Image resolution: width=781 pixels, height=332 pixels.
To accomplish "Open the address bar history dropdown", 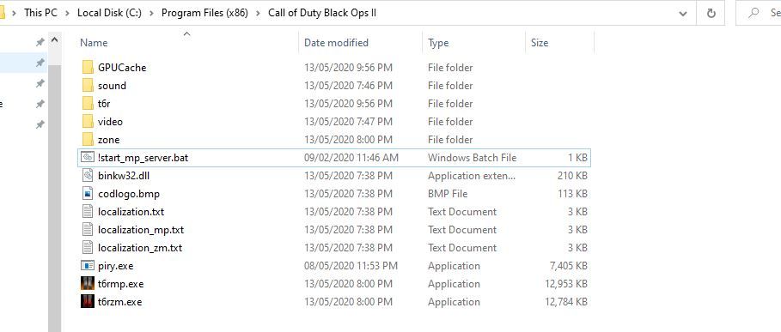I will pos(683,13).
